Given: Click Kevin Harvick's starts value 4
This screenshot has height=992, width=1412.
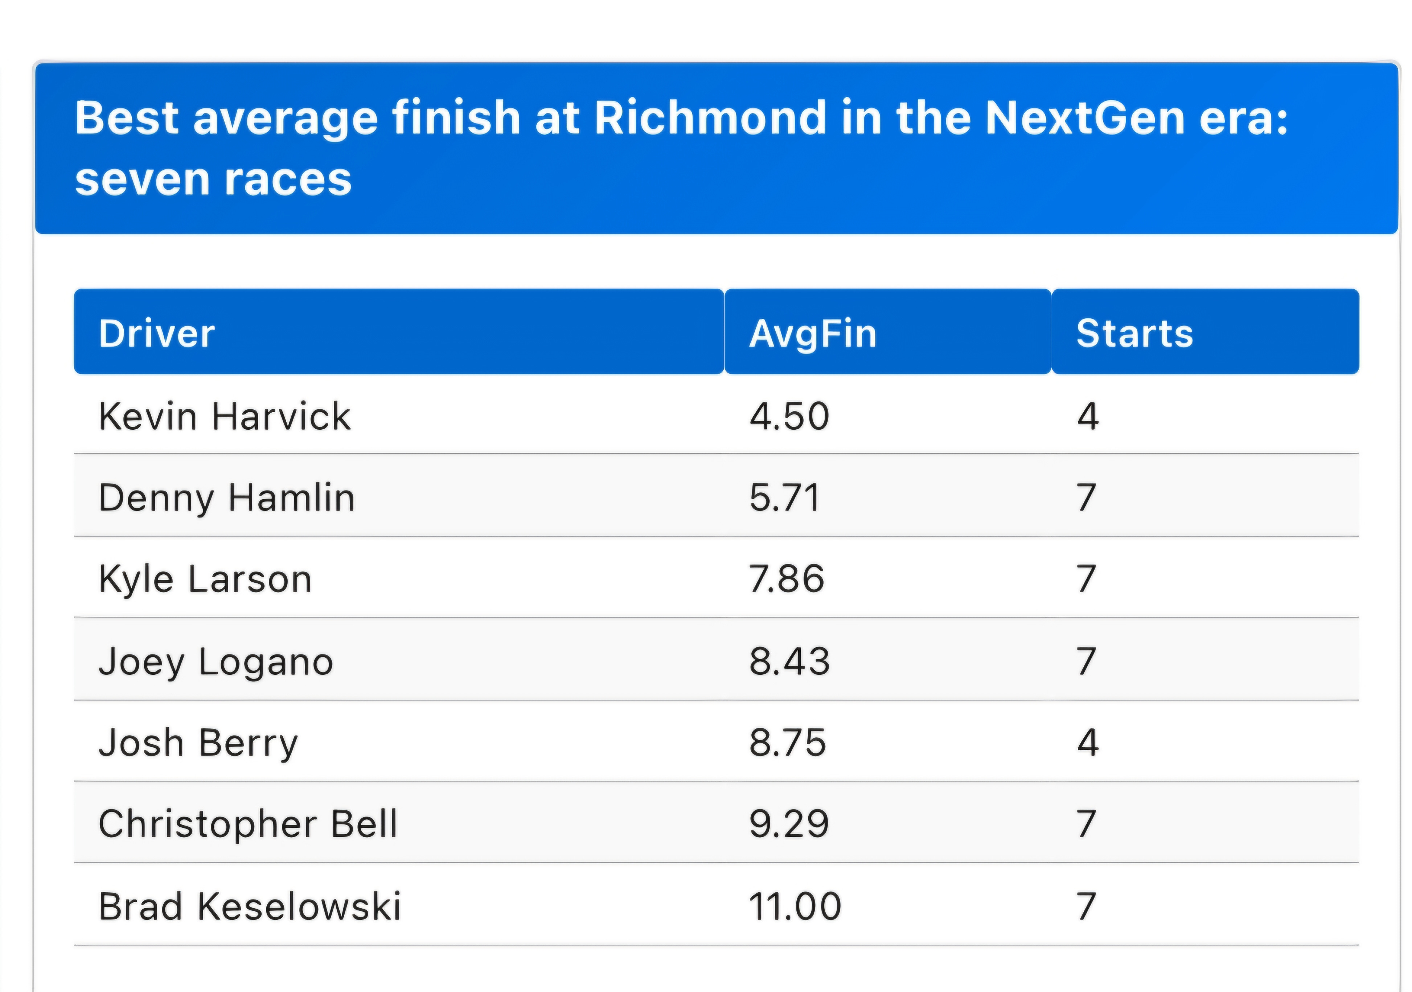Looking at the screenshot, I should (x=1087, y=416).
